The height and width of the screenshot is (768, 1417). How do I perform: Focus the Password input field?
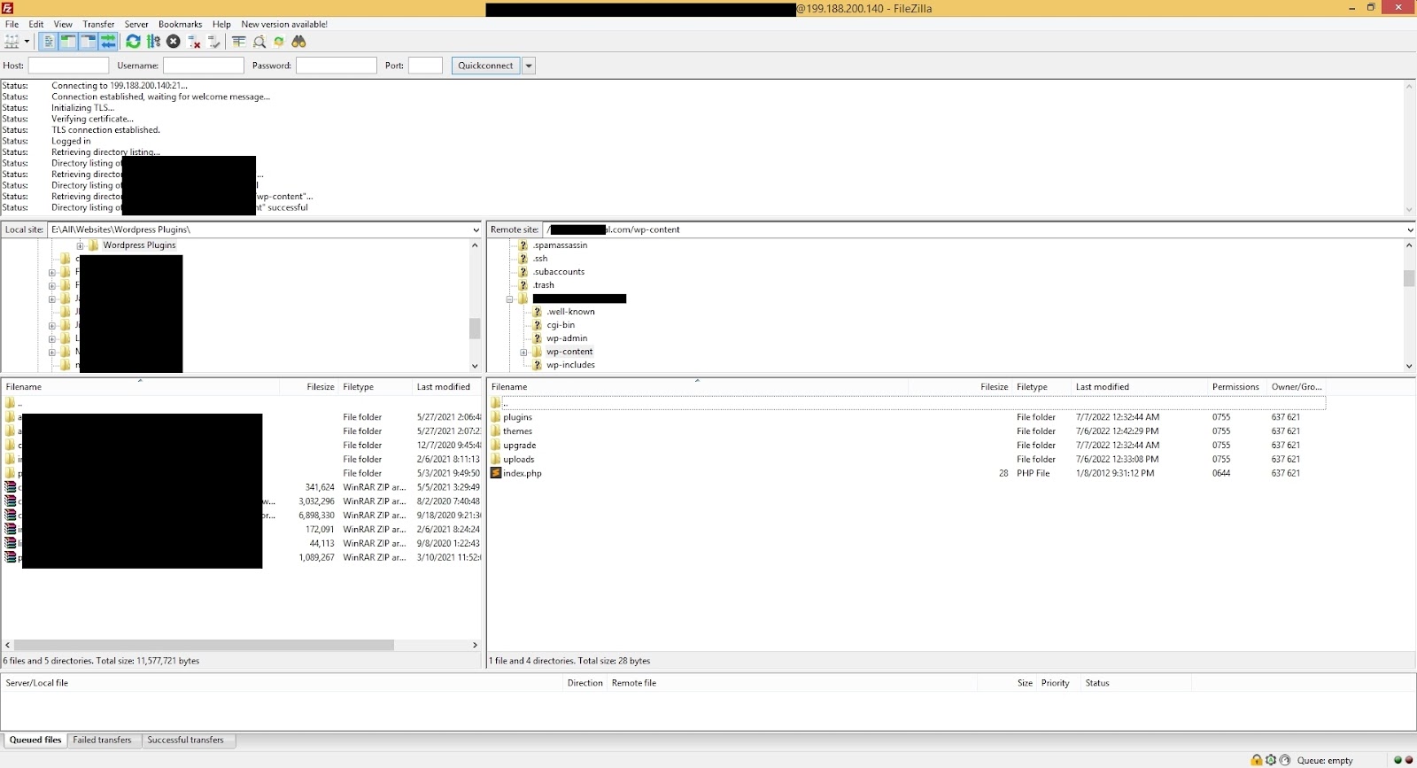click(337, 66)
